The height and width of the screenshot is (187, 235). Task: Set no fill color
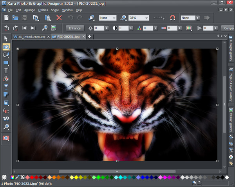click(4, 177)
